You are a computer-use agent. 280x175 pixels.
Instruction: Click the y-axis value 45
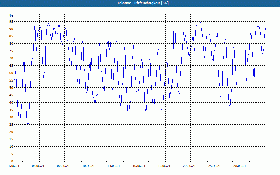[11, 95]
